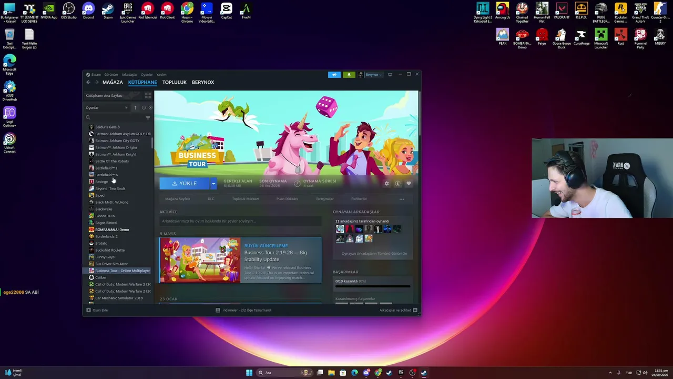The height and width of the screenshot is (379, 673).
Task: Expand the Oyunlar filter dropdown
Action: point(107,107)
